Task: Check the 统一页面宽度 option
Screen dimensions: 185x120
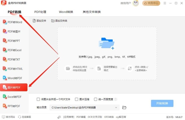Action: click(96, 99)
